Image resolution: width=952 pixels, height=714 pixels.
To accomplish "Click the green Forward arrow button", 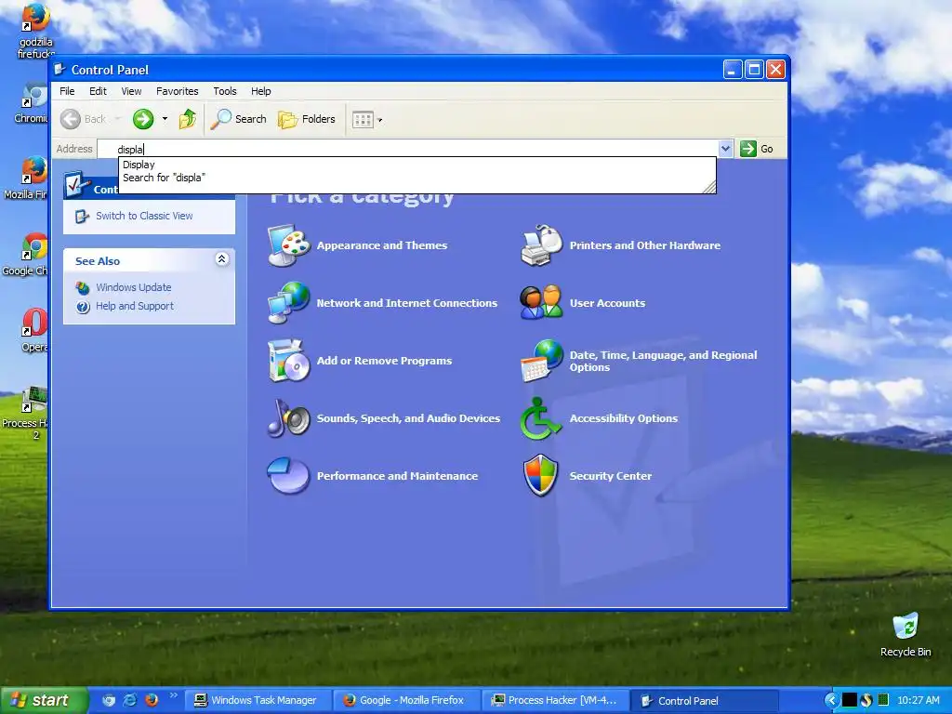I will (x=143, y=119).
